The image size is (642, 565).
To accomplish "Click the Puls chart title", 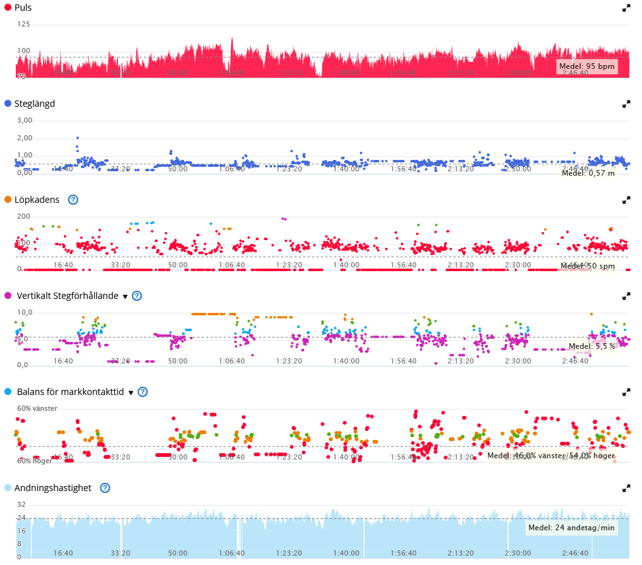I will tap(23, 8).
